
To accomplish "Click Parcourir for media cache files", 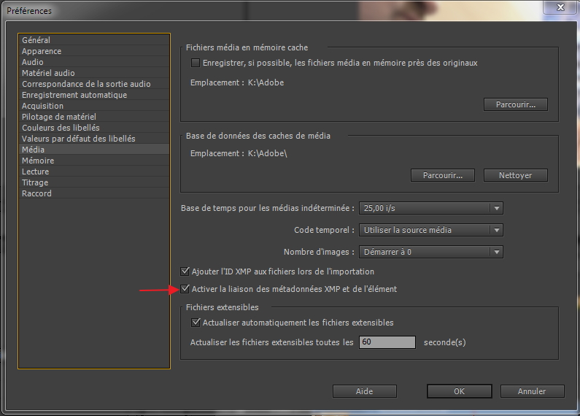I will (516, 104).
